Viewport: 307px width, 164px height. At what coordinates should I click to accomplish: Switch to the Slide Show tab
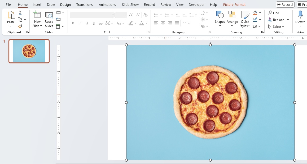point(130,4)
